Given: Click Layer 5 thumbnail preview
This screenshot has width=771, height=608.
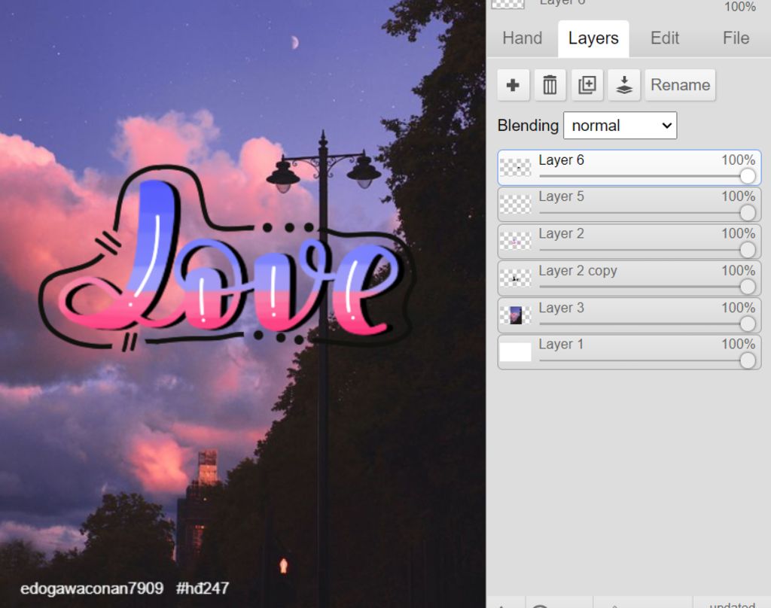Looking at the screenshot, I should pos(515,205).
